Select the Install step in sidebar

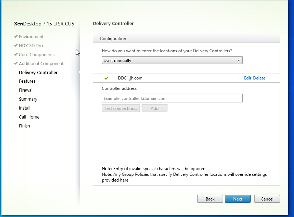[25, 108]
